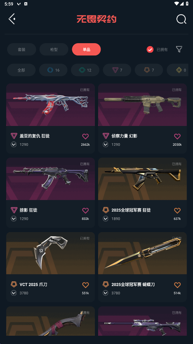The image size is (193, 344).
Task: Like the 2025全球冠军赛 狂徒 skin heart
Action: click(x=177, y=211)
